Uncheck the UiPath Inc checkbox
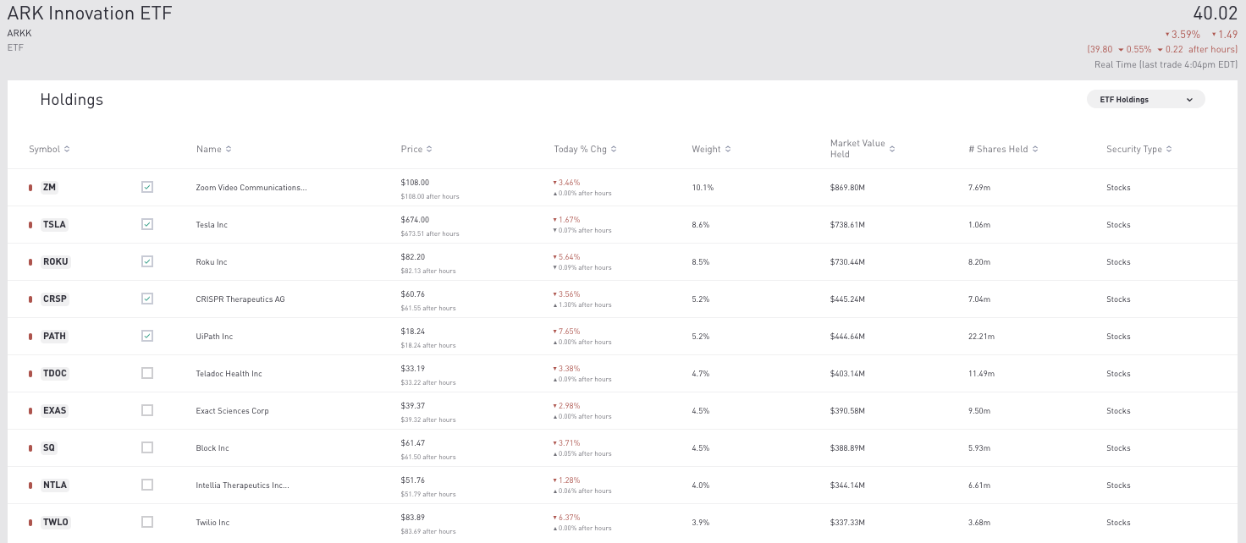The image size is (1246, 543). coord(147,336)
